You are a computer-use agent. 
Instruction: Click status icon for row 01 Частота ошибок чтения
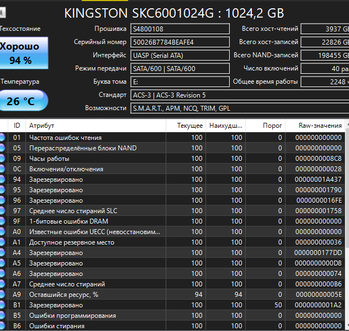coord(2,138)
